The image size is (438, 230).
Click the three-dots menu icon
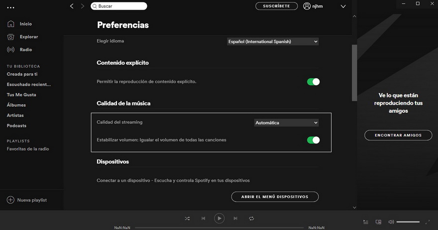(11, 7)
